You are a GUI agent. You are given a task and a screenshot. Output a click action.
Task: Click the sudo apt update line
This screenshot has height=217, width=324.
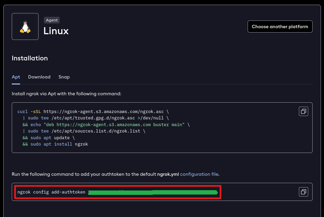click(x=49, y=138)
